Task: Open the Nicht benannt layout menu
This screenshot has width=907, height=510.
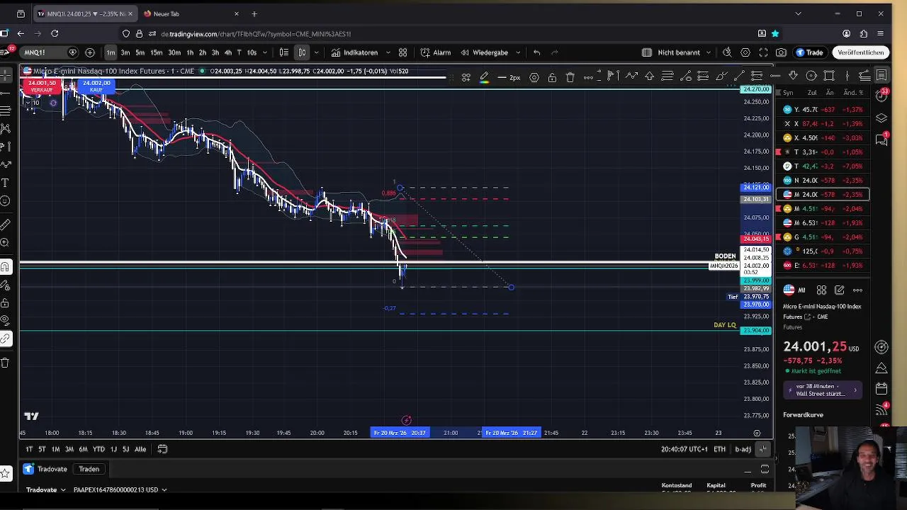Action: pos(679,52)
